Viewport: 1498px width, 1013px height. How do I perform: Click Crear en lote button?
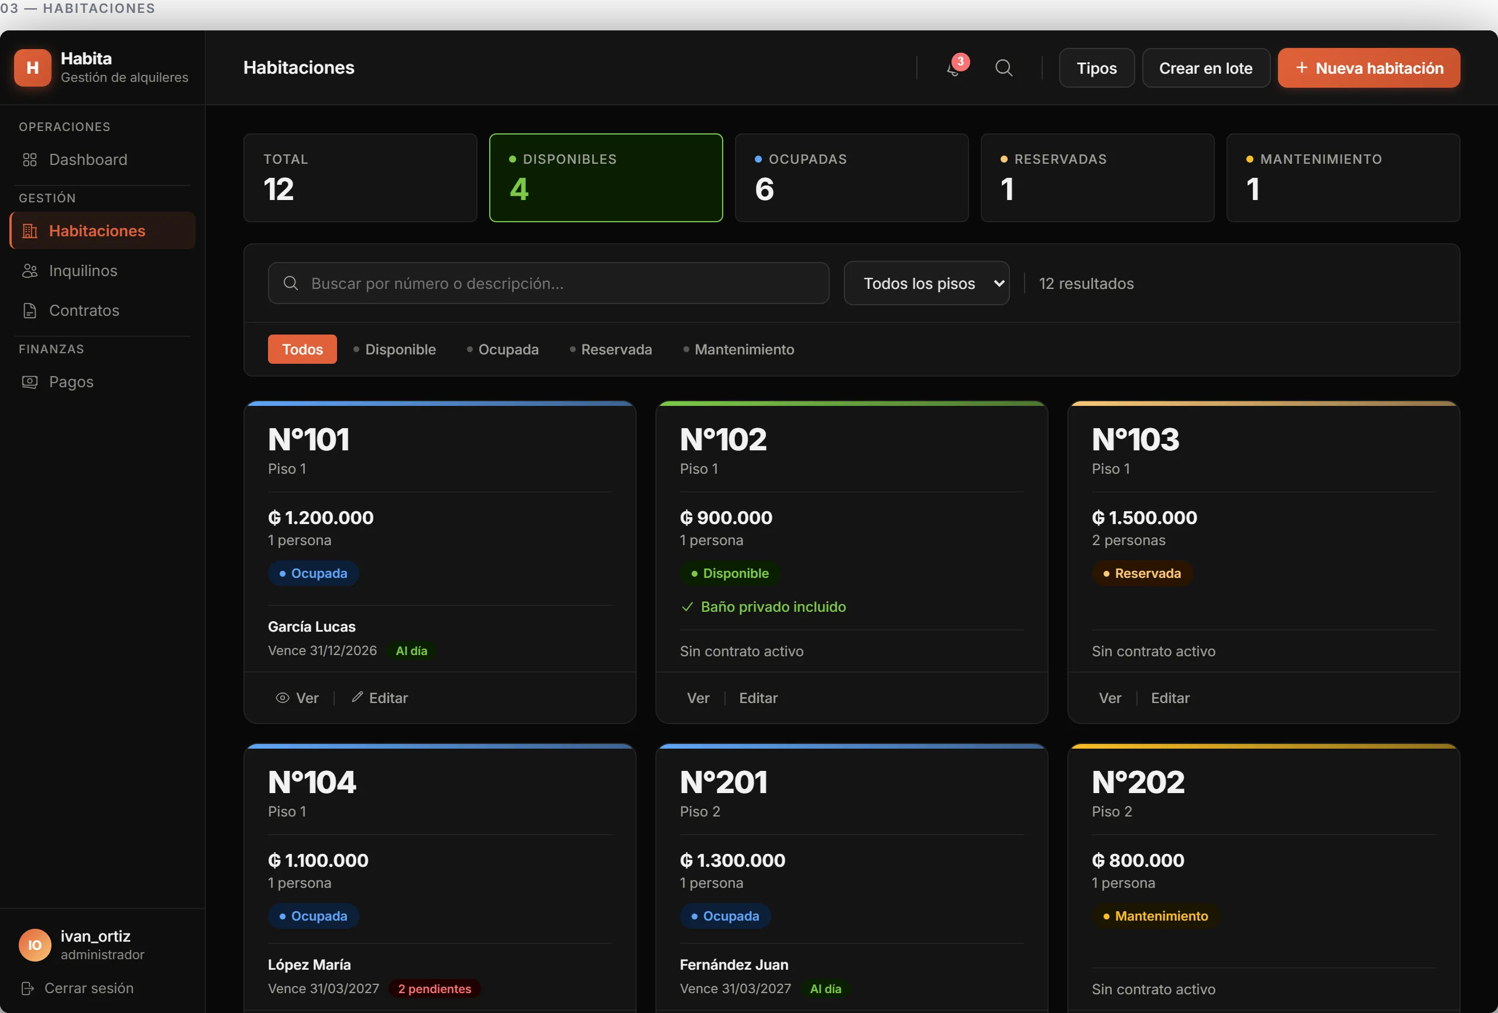tap(1205, 68)
